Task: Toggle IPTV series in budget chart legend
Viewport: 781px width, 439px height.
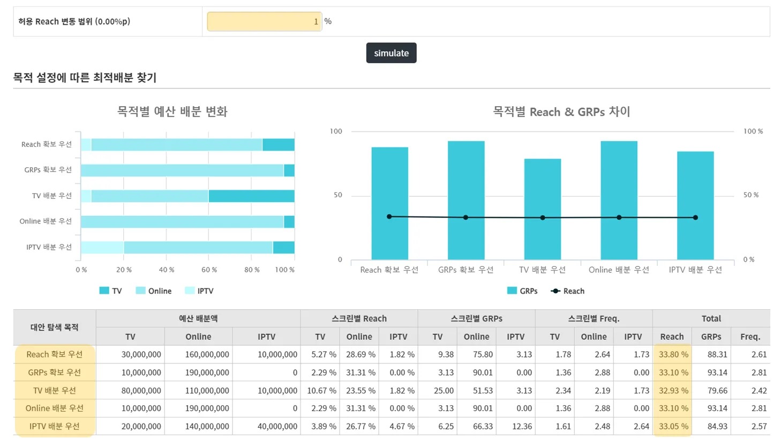Action: [x=199, y=291]
